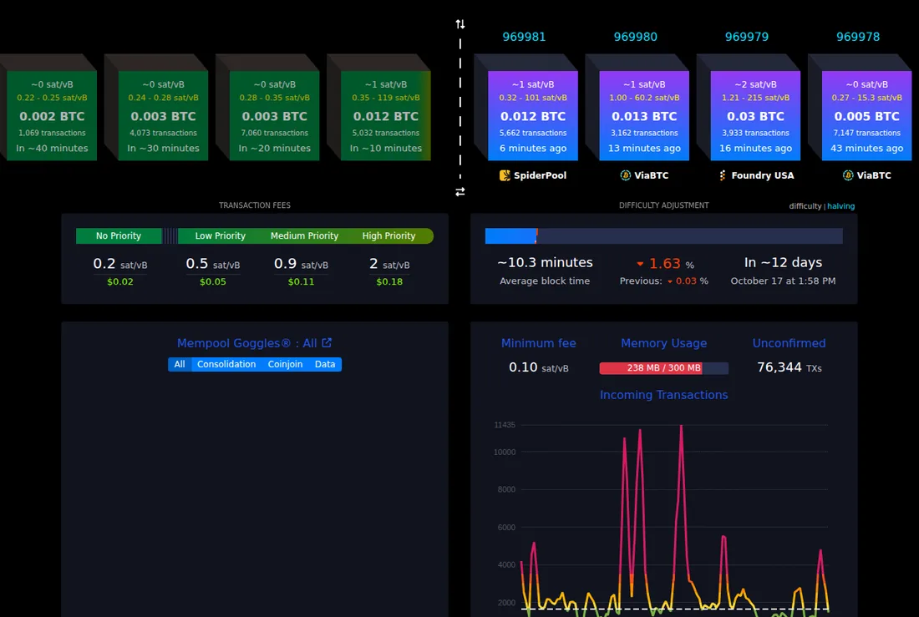Viewport: 919px width, 617px height.
Task: Click the Minimum fee heading
Action: click(x=539, y=343)
